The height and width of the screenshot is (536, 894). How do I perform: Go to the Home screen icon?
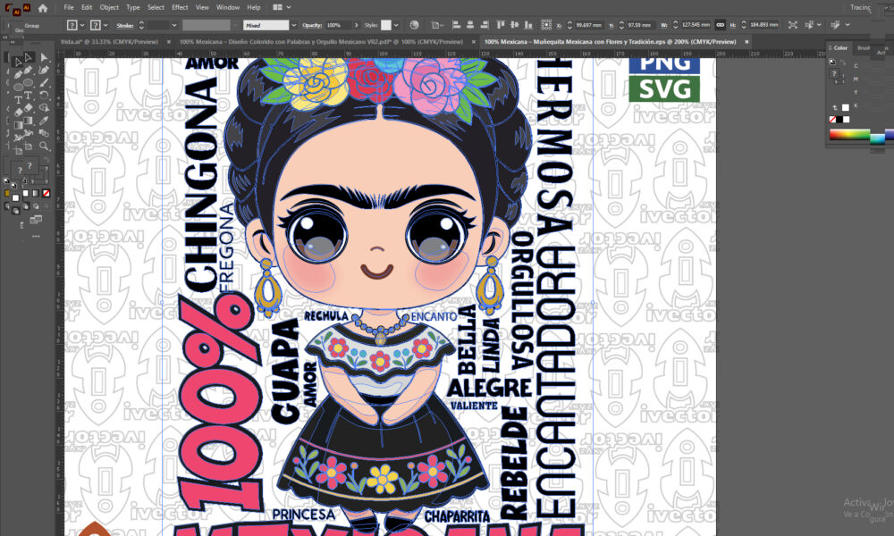43,8
